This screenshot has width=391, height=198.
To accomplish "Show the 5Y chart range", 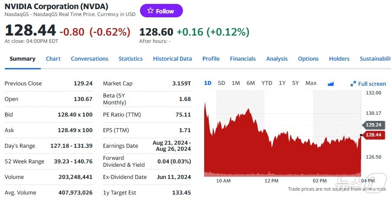I will 295,83.
